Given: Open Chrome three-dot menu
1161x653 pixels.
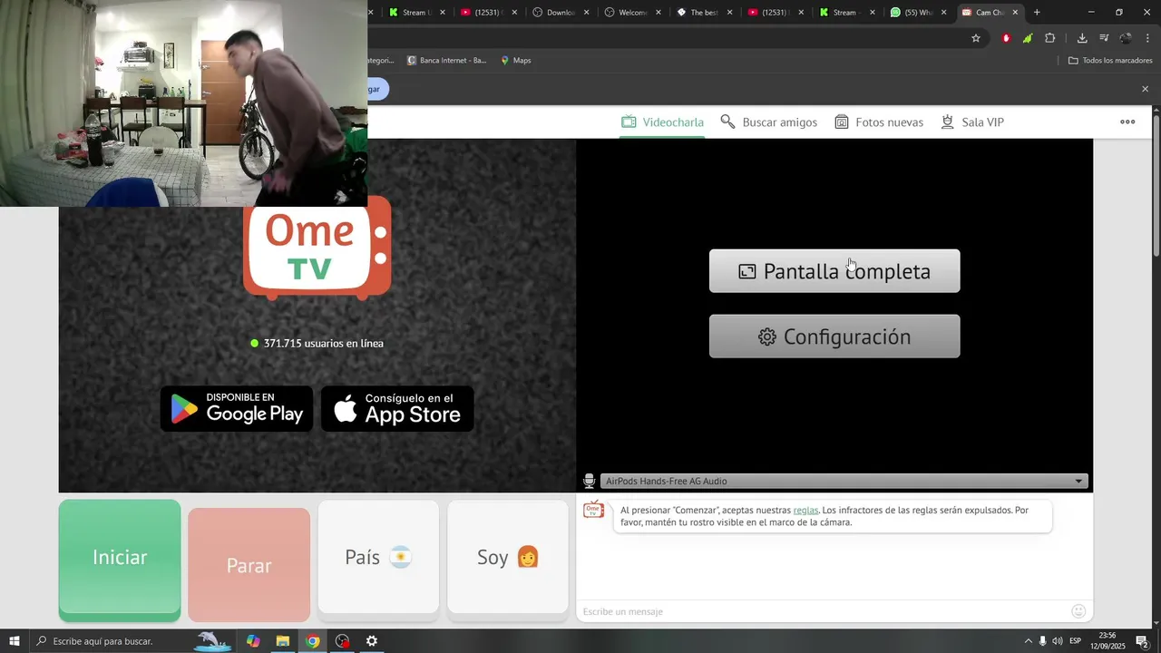Looking at the screenshot, I should click(x=1148, y=38).
